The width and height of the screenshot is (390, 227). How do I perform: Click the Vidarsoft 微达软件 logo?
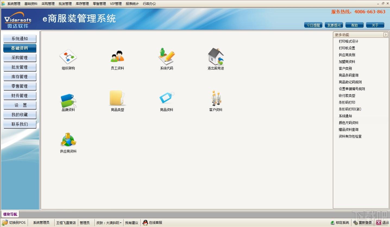(x=18, y=20)
